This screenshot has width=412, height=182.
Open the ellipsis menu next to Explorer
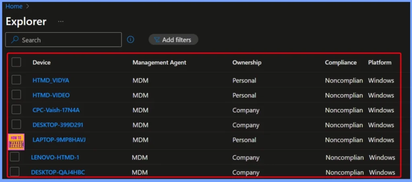coord(61,22)
